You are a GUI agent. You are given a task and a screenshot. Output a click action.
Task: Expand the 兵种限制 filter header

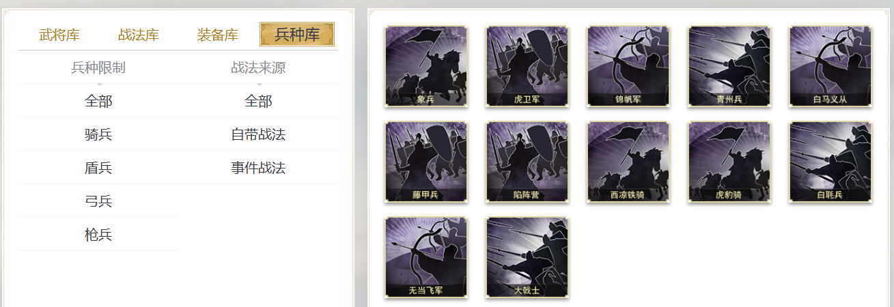click(x=98, y=68)
